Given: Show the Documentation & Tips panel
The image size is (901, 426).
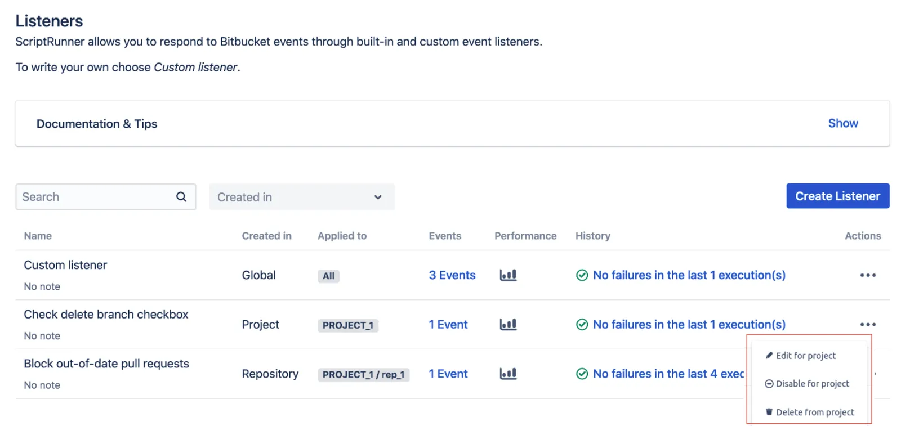Looking at the screenshot, I should click(842, 123).
